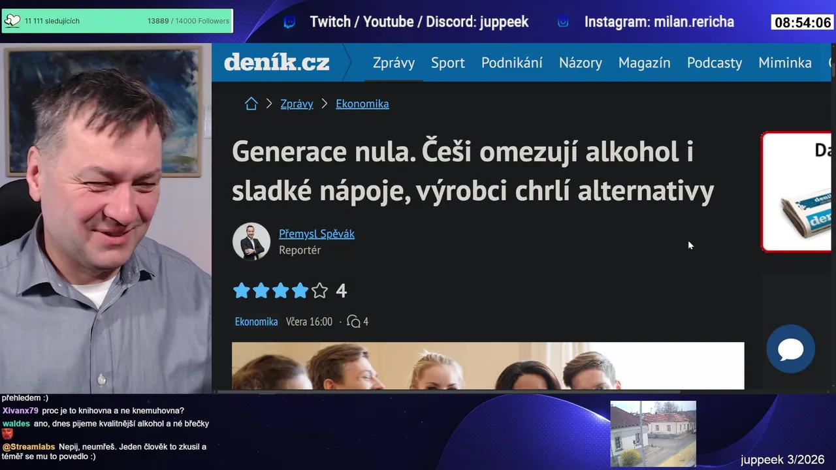Click the denik.cz logo
The image size is (836, 470).
tap(277, 63)
